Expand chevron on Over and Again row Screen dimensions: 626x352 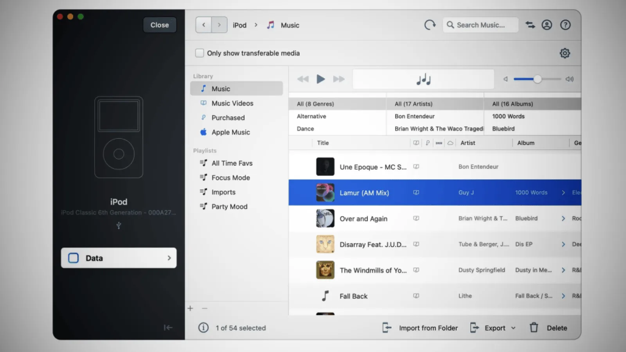click(563, 218)
